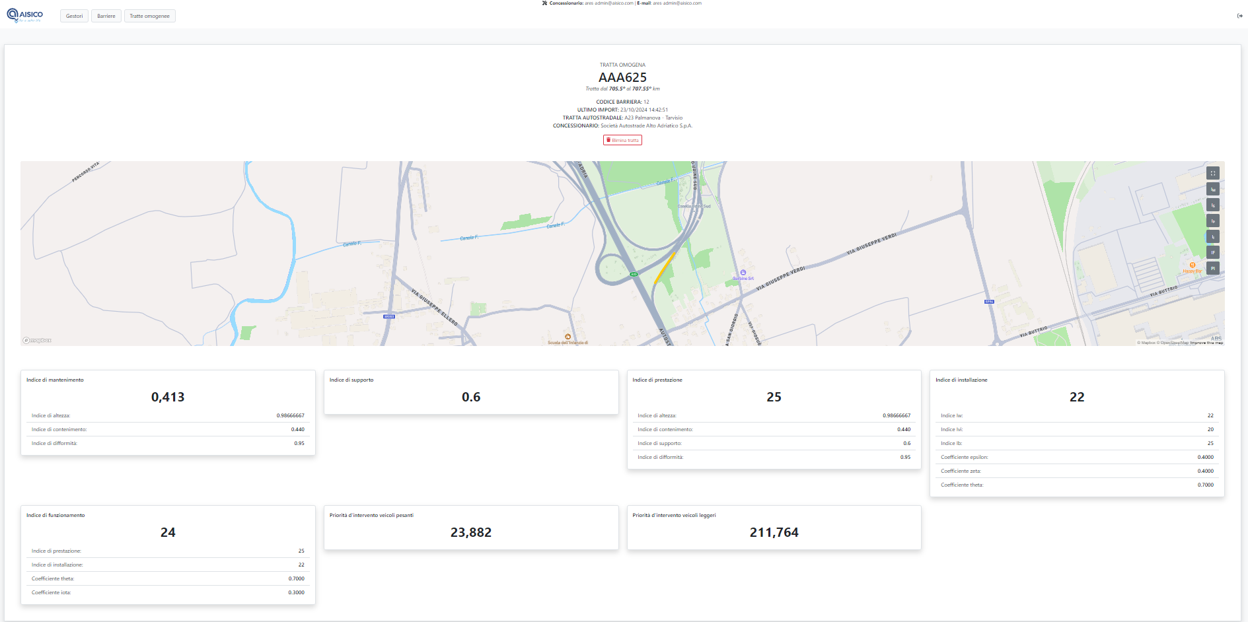
Task: Show the IF index map layer
Action: tap(1212, 252)
